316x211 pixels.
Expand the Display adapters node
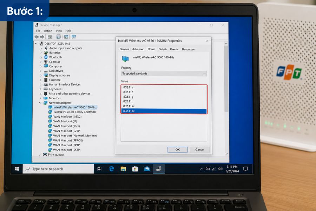(41, 75)
